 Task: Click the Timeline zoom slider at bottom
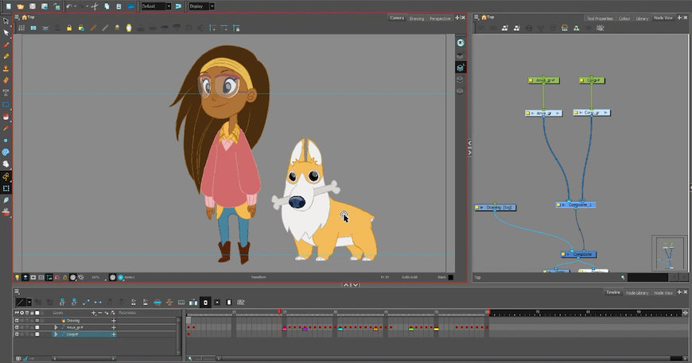click(x=200, y=358)
